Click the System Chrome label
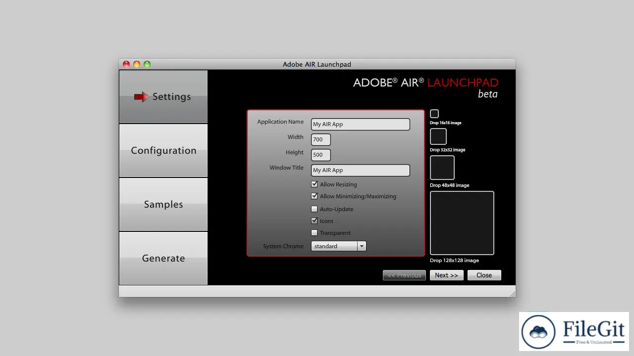Image resolution: width=634 pixels, height=356 pixels. 283,246
